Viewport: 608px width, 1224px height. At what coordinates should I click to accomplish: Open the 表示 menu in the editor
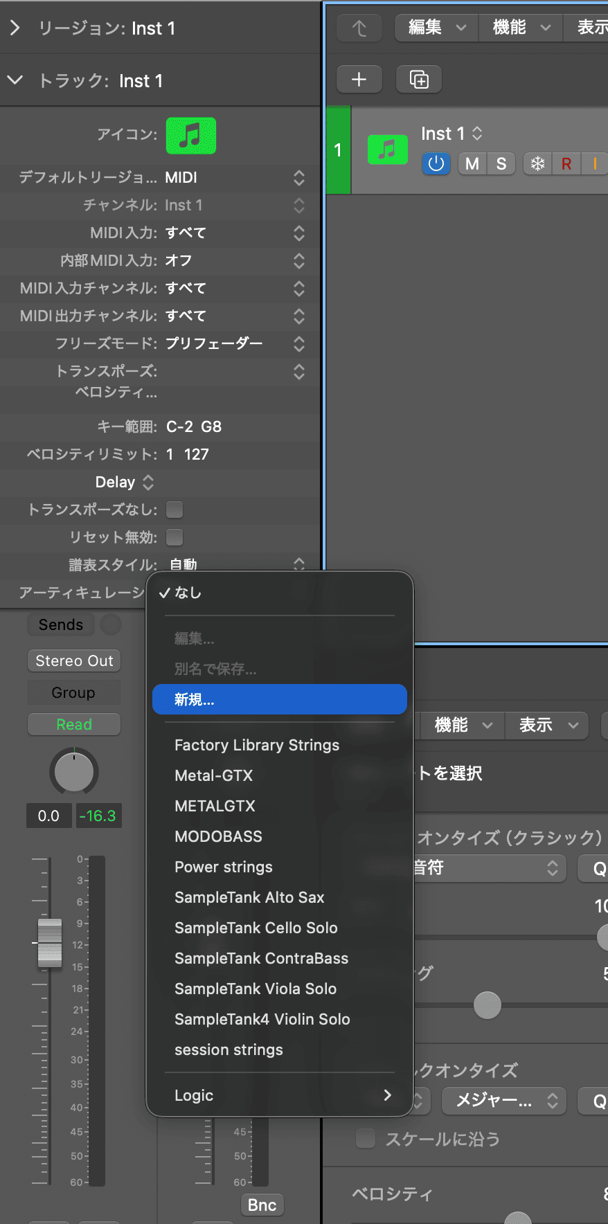(548, 725)
